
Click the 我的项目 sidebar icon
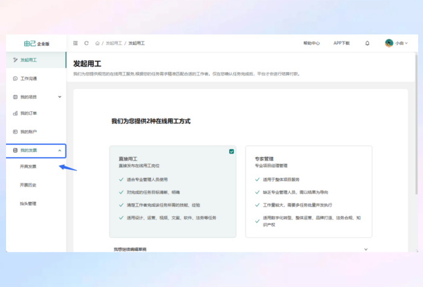click(x=15, y=97)
